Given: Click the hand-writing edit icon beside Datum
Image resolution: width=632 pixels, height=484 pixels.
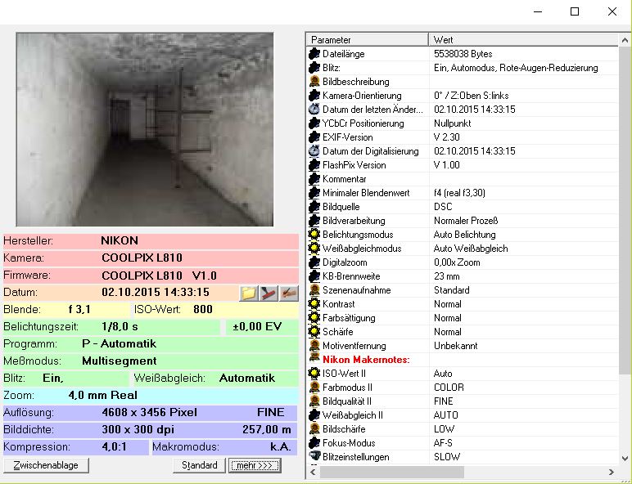Looking at the screenshot, I should [x=289, y=294].
